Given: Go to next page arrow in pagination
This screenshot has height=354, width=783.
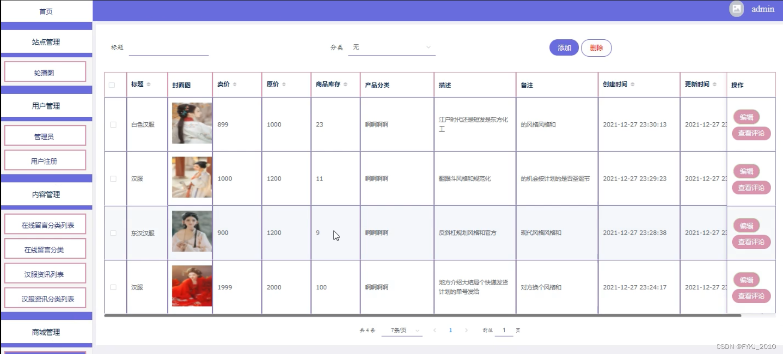Looking at the screenshot, I should 466,330.
